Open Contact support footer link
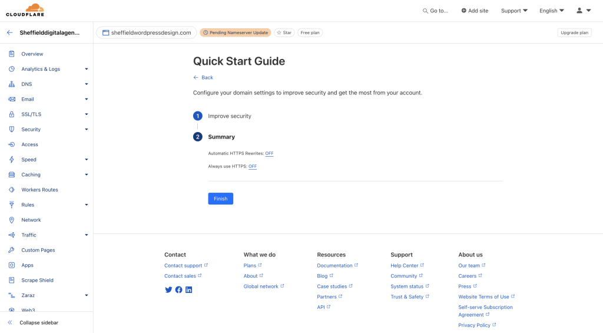The height and width of the screenshot is (333, 603). [x=185, y=266]
